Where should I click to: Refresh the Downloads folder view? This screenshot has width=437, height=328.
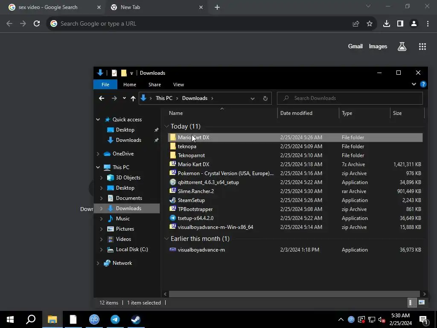[265, 98]
